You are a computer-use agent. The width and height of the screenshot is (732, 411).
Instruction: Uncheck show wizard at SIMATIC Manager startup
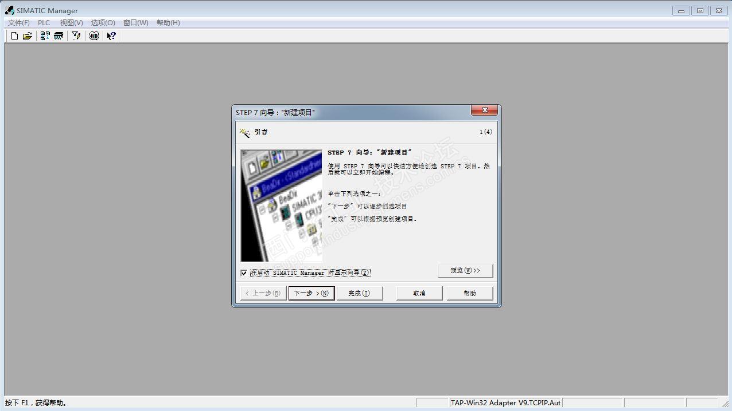[244, 273]
